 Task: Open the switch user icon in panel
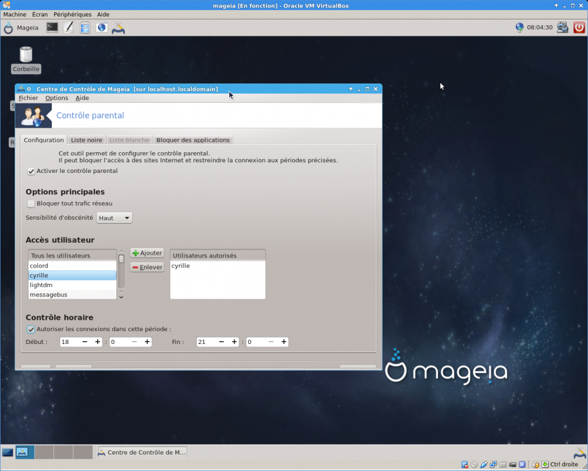[563, 28]
